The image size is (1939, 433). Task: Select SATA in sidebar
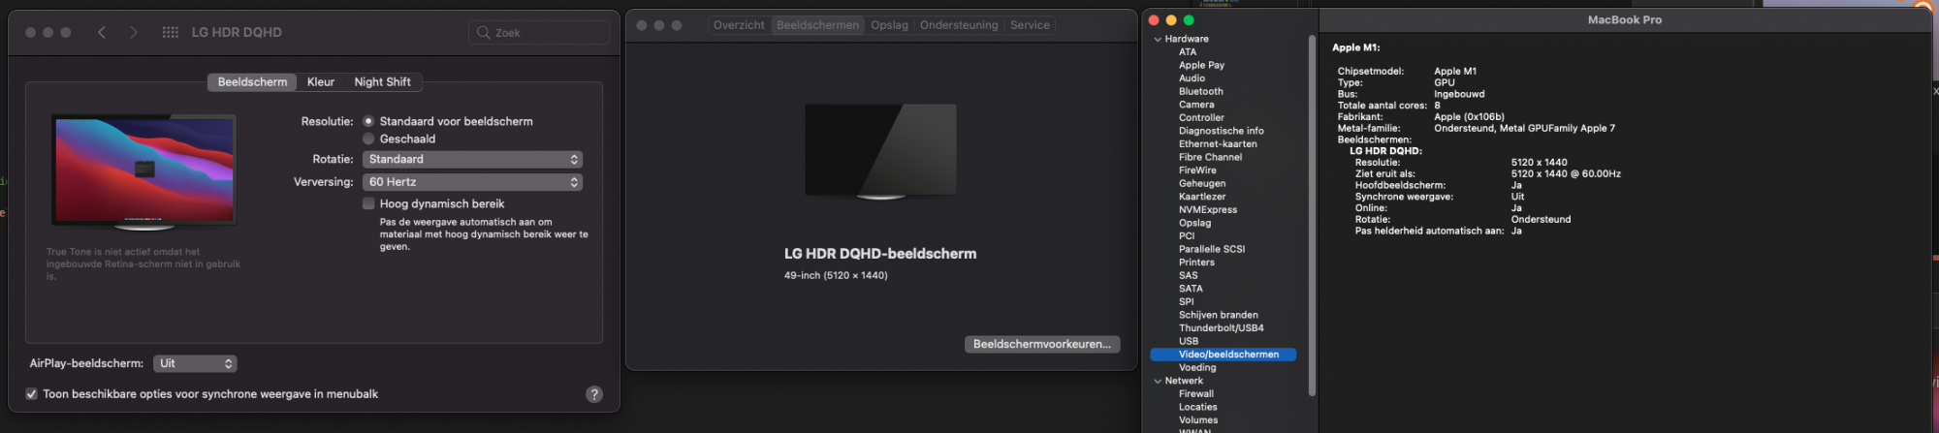[x=1191, y=289]
